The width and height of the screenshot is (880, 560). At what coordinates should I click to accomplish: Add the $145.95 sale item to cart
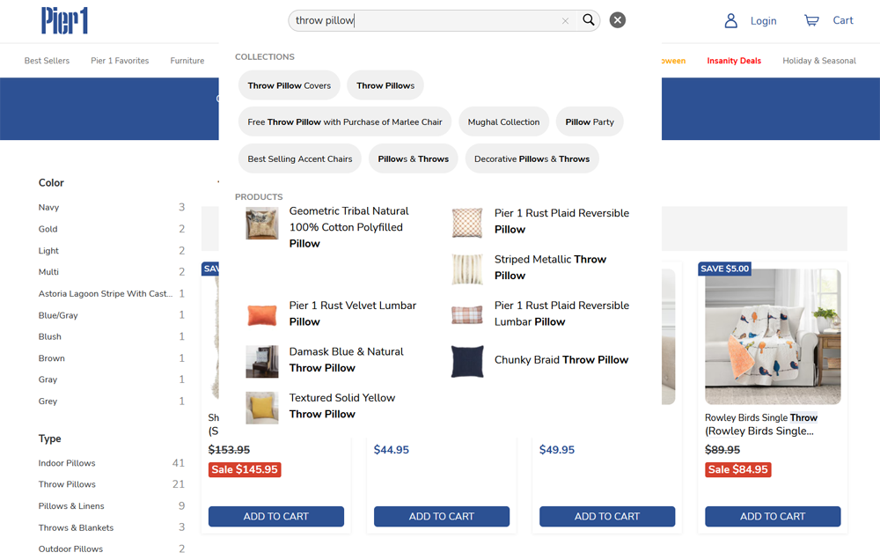pyautogui.click(x=276, y=516)
